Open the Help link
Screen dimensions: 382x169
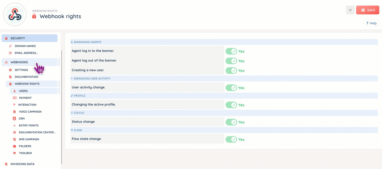[371, 23]
